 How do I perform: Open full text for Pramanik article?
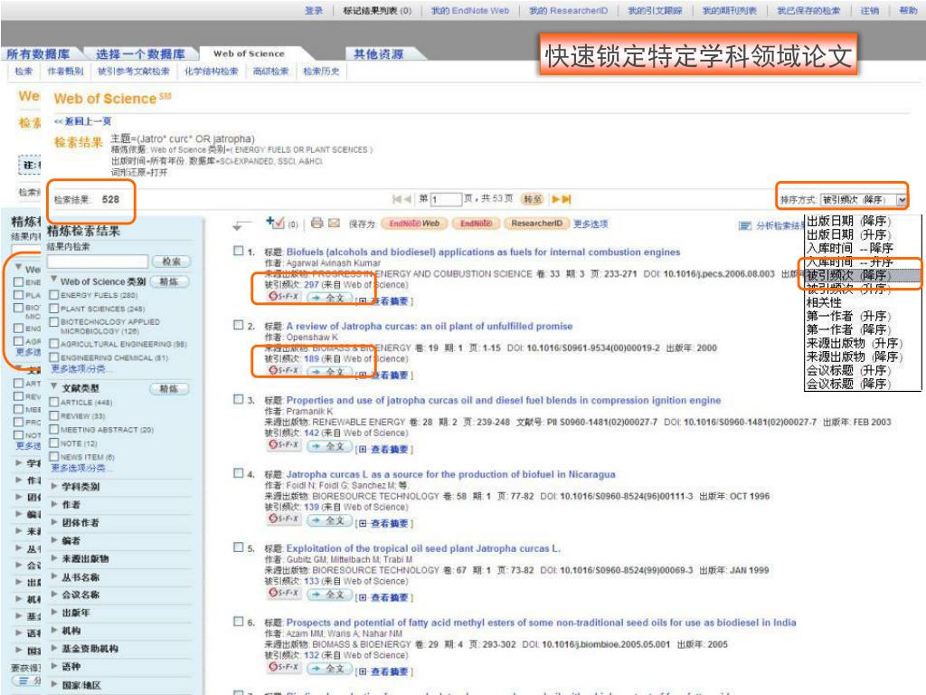point(329,446)
